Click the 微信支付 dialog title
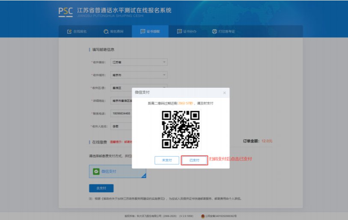Screen dimensions: 348x220 point(142,92)
